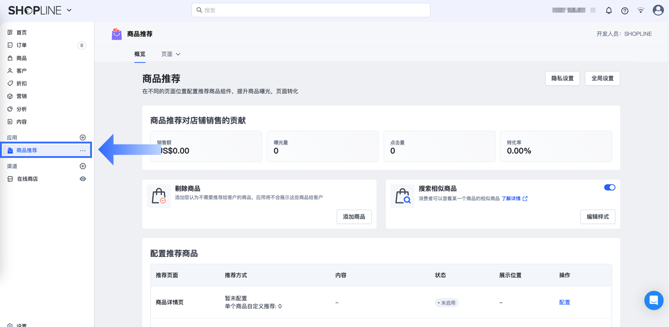
Task: Click the 曝光量 card
Action: [323, 146]
